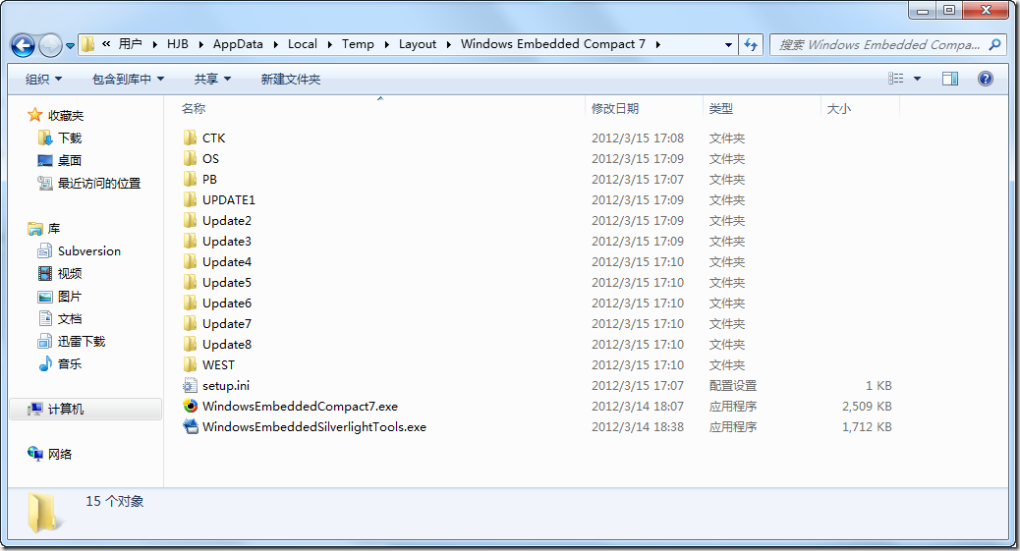Click the Forward navigation arrow button
This screenshot has height=551, width=1020.
pos(50,45)
